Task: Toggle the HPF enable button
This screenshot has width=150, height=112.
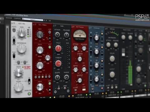Action: pos(50,83)
